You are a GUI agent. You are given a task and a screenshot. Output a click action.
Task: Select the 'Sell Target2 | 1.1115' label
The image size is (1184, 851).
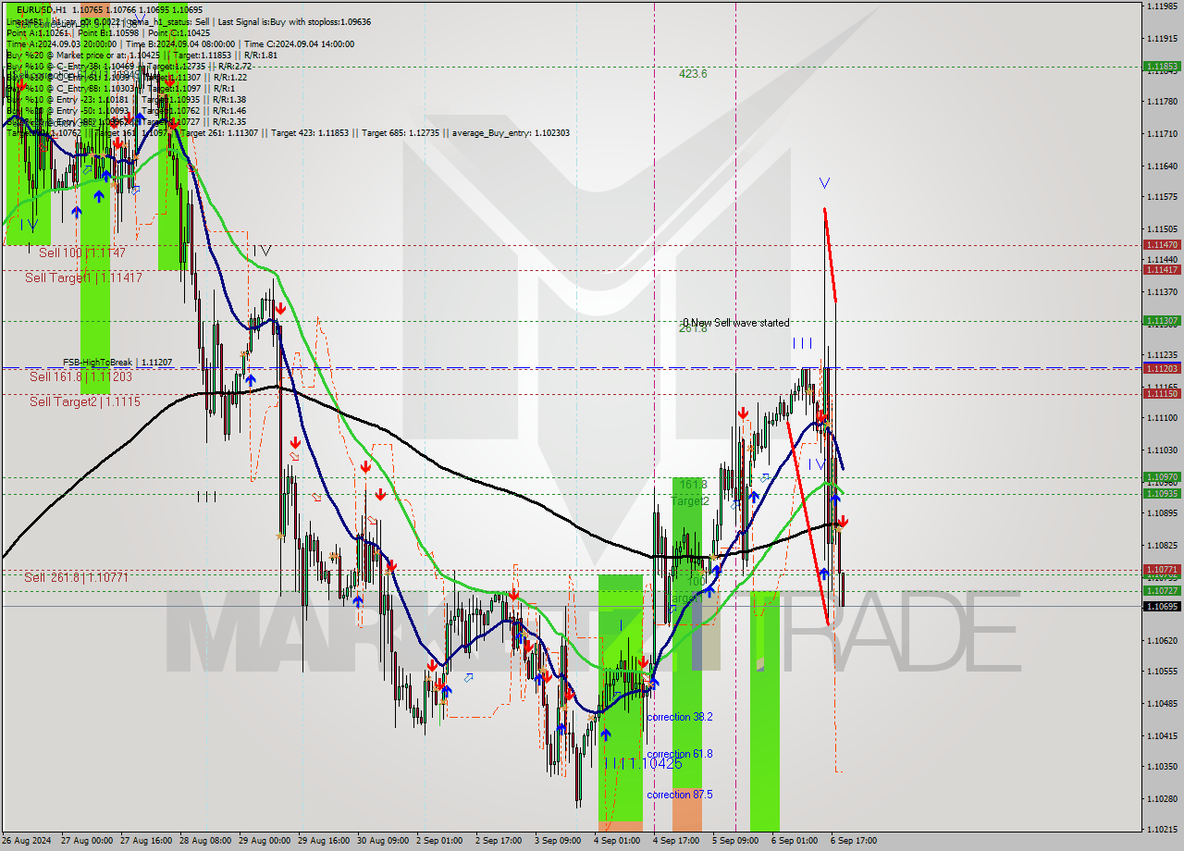pyautogui.click(x=85, y=401)
